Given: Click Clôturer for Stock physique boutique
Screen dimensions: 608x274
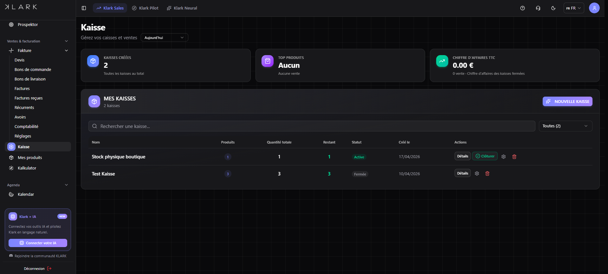Looking at the screenshot, I should click(x=485, y=156).
